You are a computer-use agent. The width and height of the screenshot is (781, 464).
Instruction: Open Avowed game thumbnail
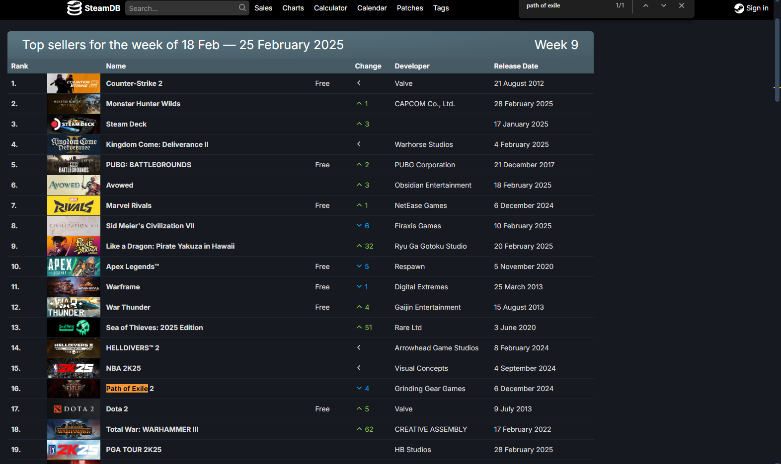point(74,185)
